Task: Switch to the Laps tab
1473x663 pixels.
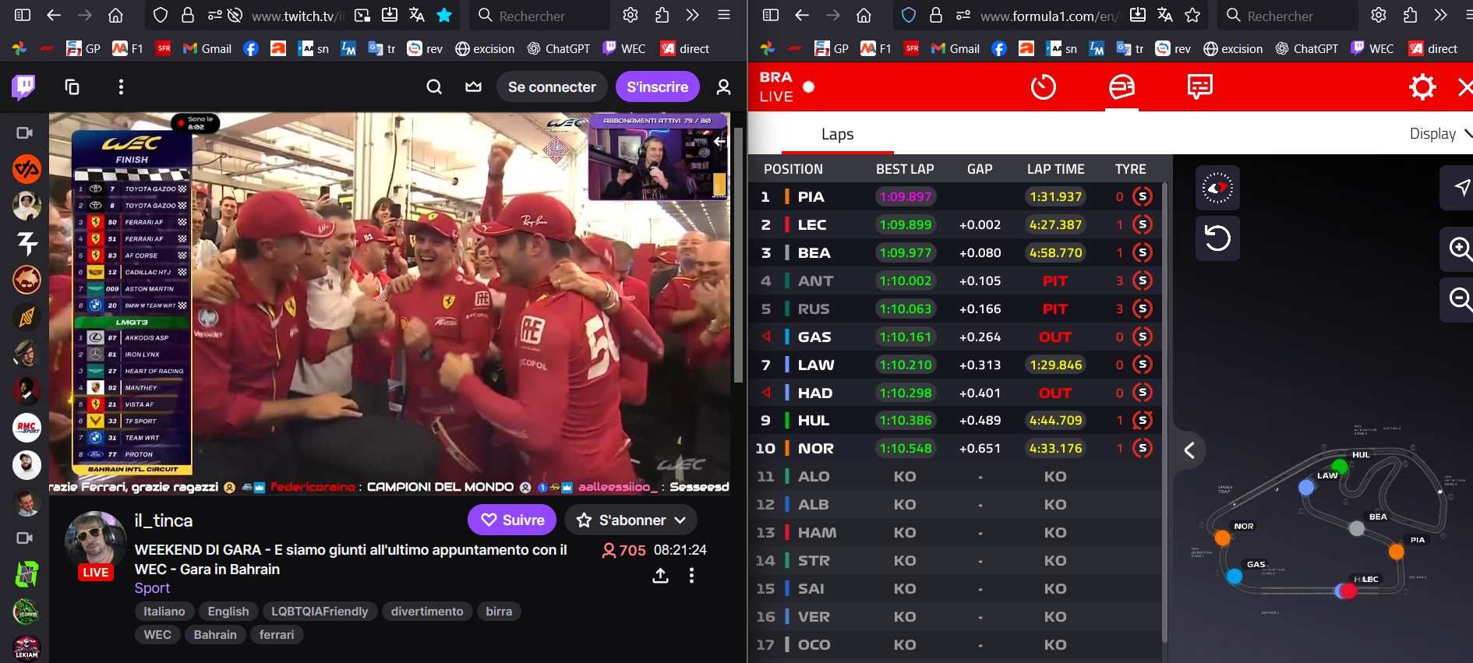Action: point(837,134)
